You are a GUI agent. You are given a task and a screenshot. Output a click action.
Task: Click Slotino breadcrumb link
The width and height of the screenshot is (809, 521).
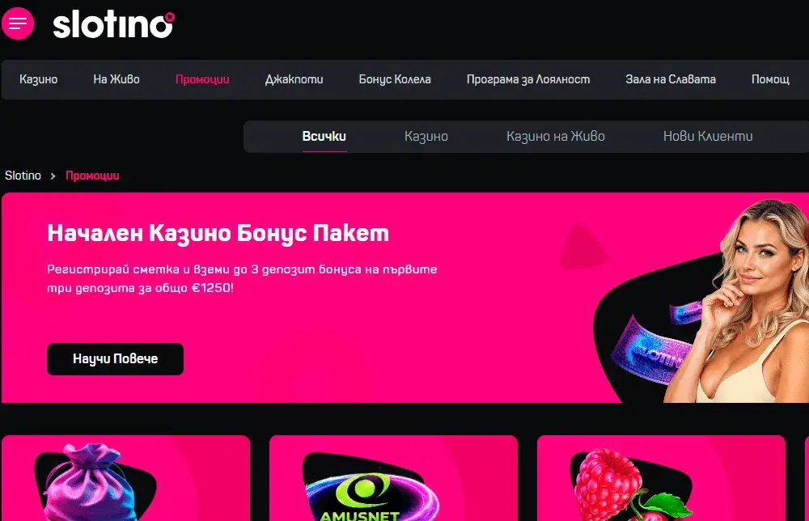[23, 176]
